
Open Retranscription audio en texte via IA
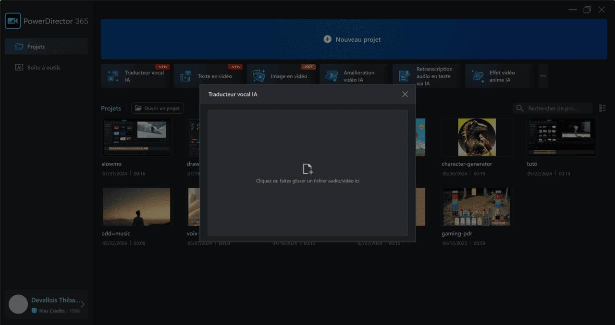pos(427,76)
